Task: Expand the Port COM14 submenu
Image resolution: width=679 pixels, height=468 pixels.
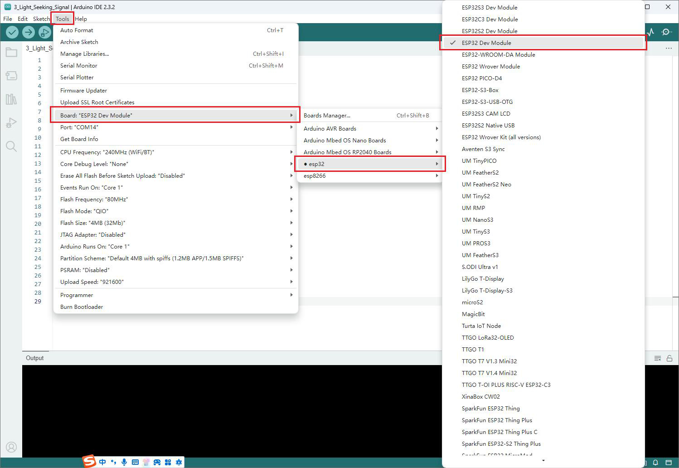Action: click(x=176, y=127)
